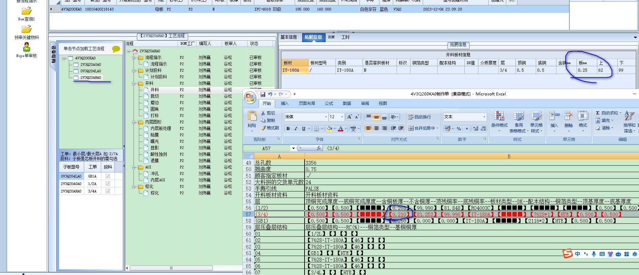Open the 合并后居中 dropdown arrow
The width and height of the screenshot is (639, 275).
[x=438, y=128]
